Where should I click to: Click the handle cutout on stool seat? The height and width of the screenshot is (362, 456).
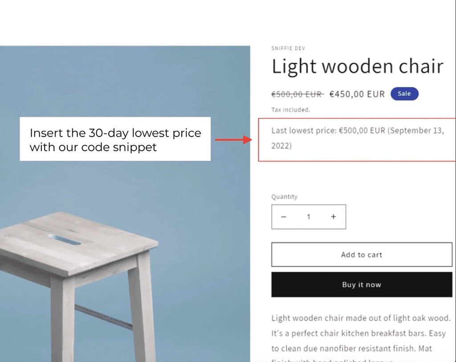click(65, 240)
